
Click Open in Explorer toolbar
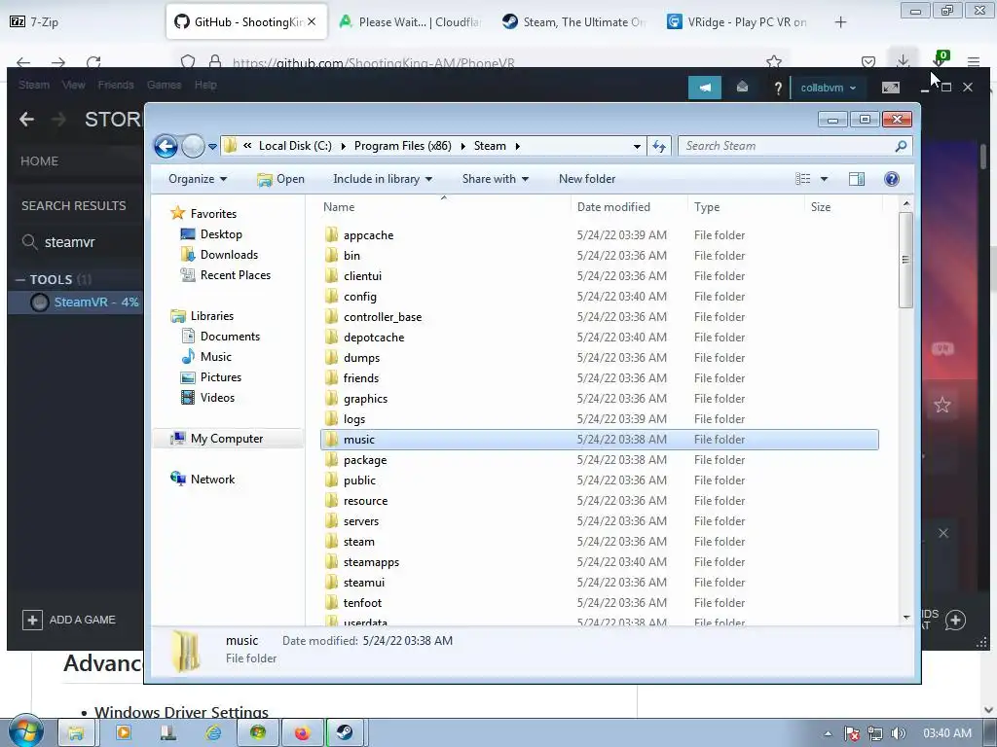tap(280, 179)
